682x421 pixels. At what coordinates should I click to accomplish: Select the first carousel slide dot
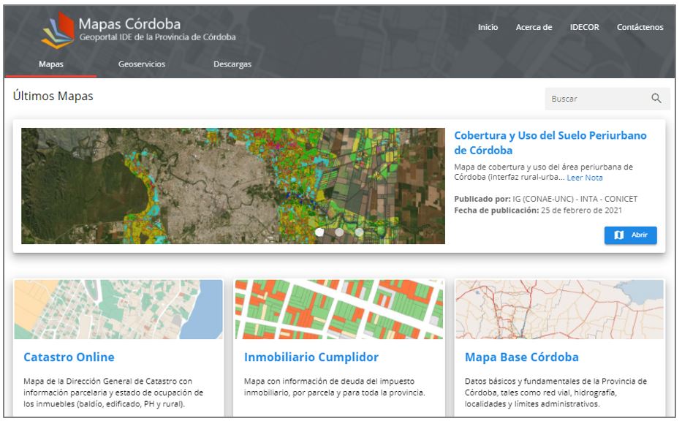[319, 232]
